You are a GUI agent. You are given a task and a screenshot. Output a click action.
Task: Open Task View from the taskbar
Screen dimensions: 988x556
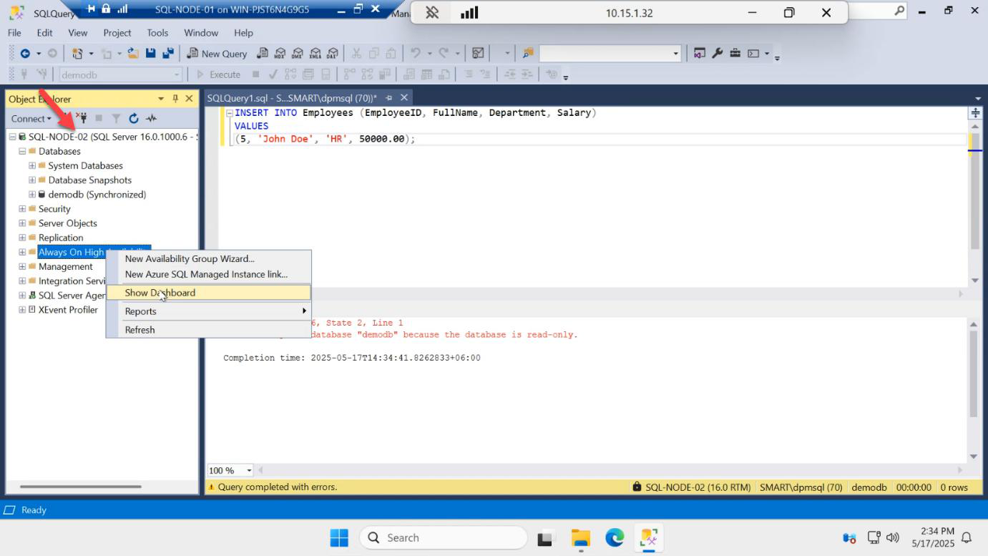[x=547, y=537]
